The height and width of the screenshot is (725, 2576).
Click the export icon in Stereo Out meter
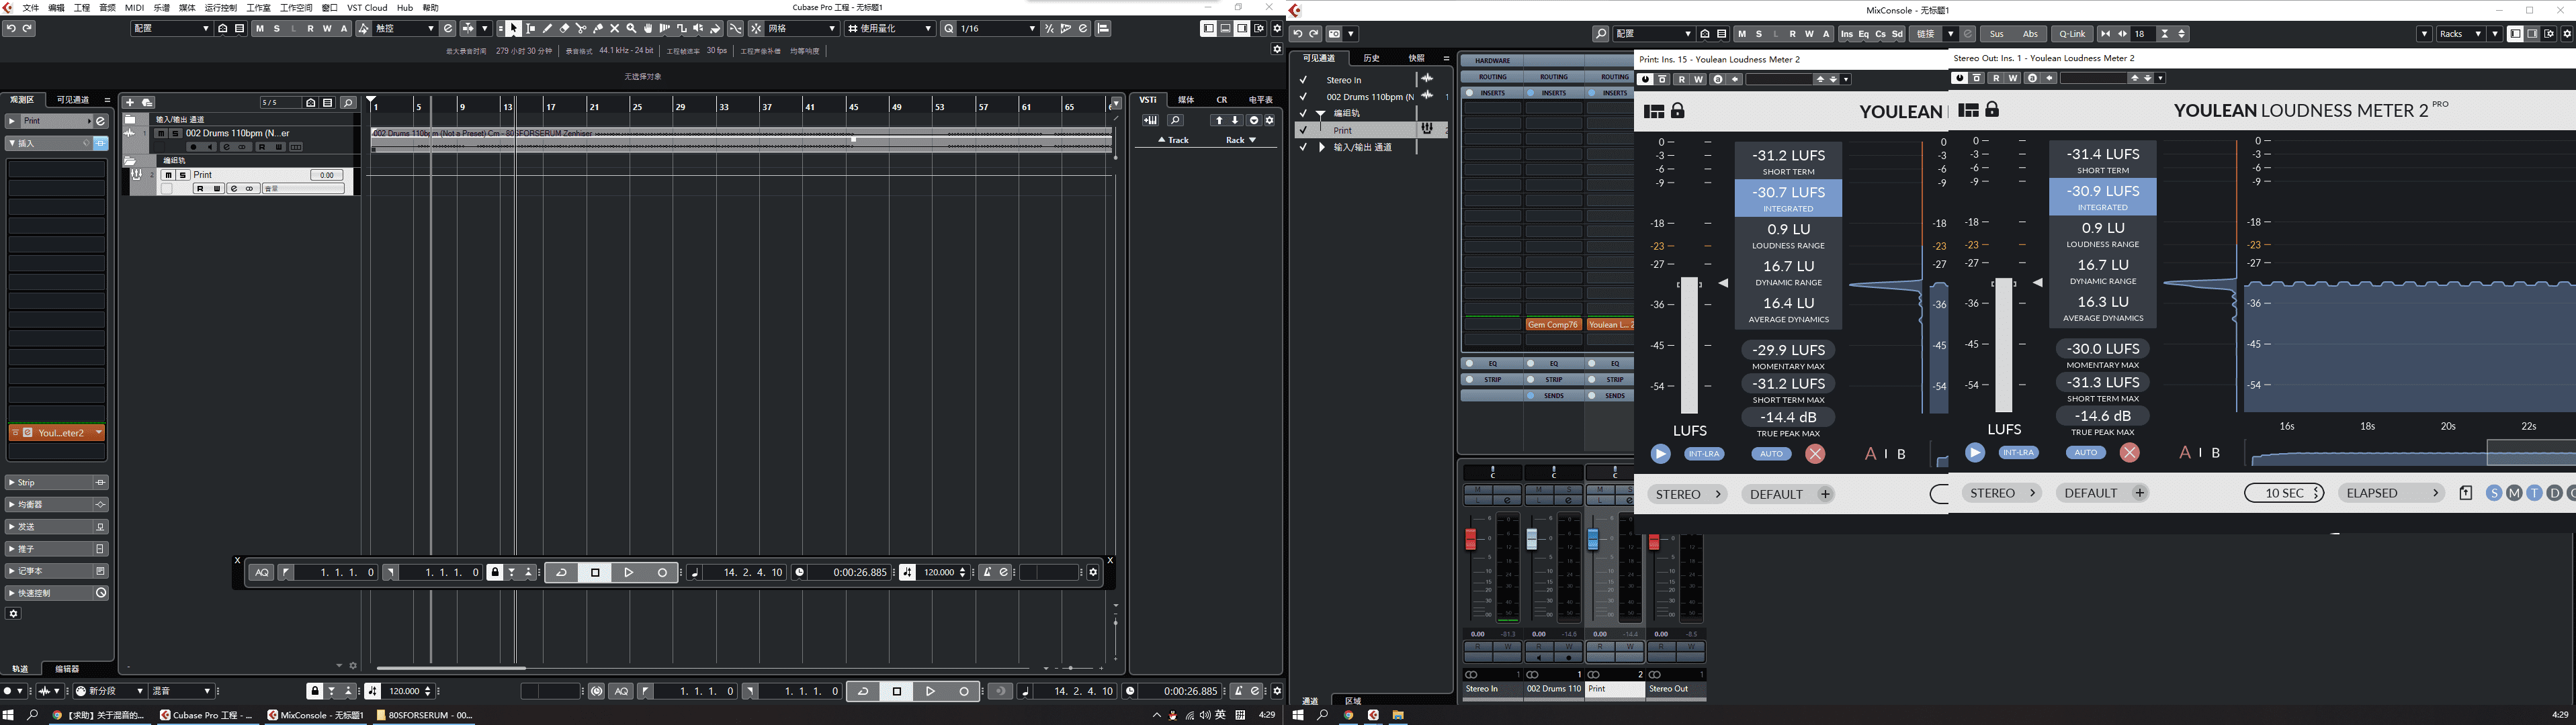pos(2465,493)
